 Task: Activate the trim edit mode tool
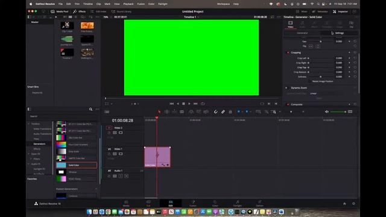tap(166, 112)
